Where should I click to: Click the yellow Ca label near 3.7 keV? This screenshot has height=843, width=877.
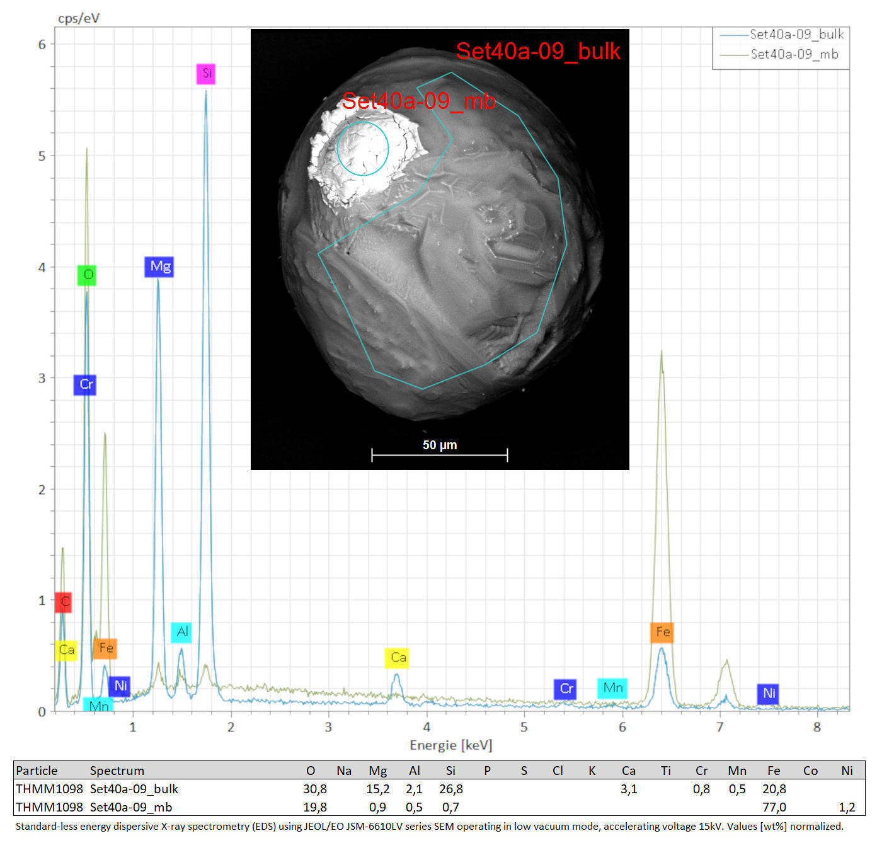tap(398, 658)
